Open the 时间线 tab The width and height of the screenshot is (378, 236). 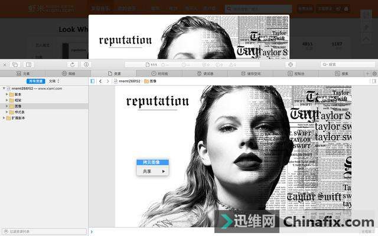tap(159, 73)
